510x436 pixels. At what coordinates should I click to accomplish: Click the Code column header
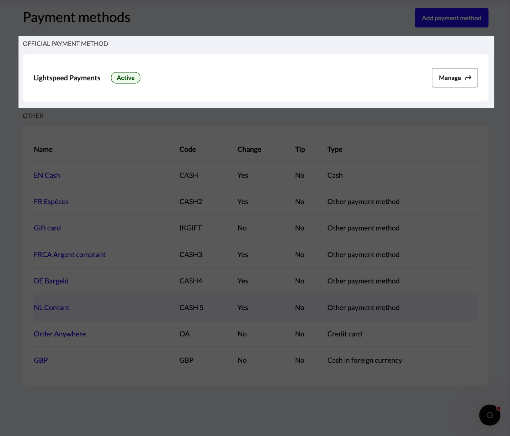(x=187, y=149)
